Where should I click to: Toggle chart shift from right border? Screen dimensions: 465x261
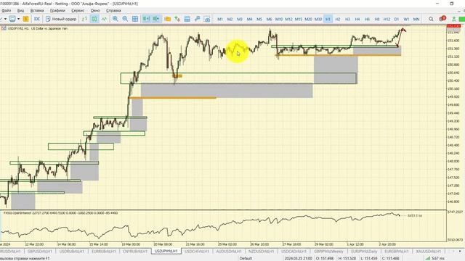(x=156, y=19)
